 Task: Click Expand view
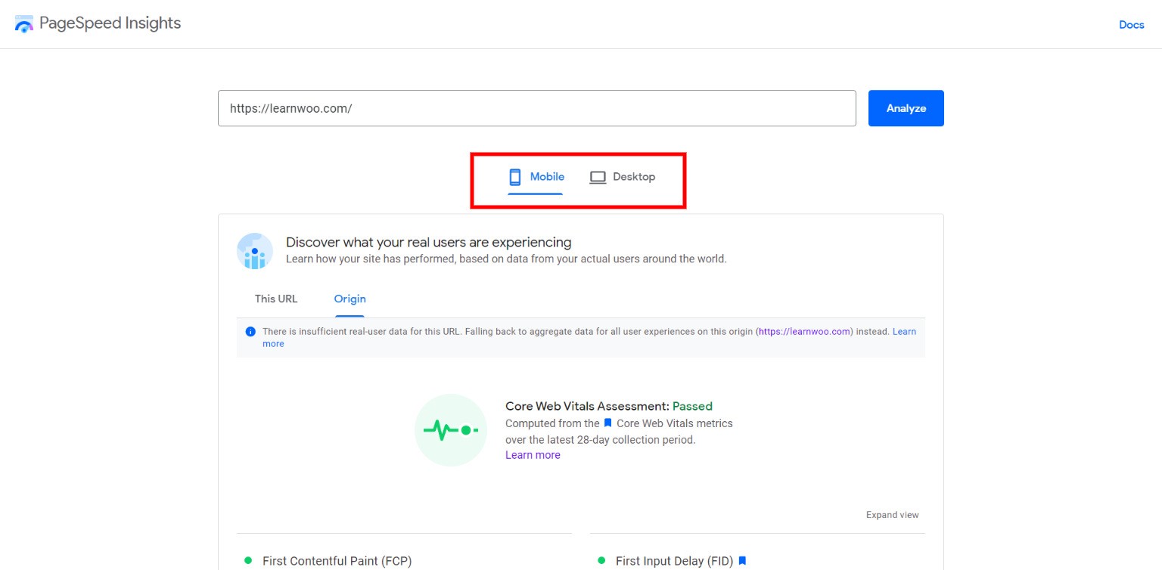(893, 515)
